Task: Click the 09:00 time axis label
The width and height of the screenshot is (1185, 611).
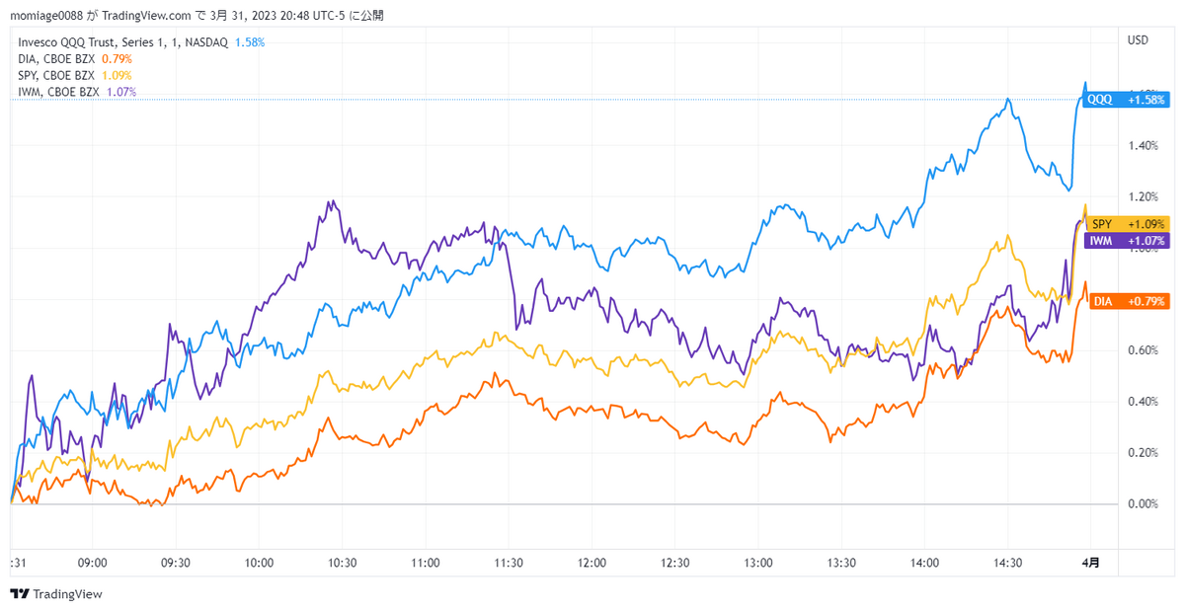Action: click(92, 562)
